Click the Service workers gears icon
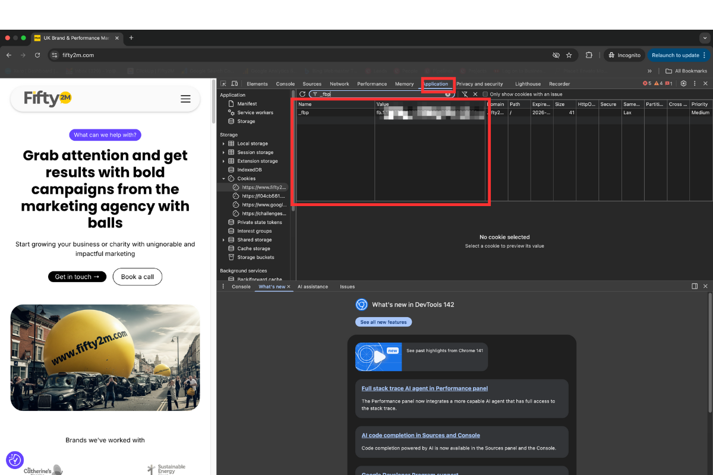Viewport: 713px width, 475px height. 231,112
